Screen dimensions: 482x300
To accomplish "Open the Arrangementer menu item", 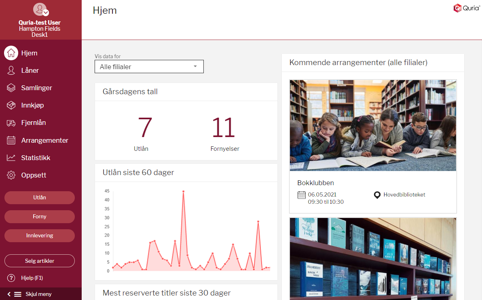I will (41, 140).
